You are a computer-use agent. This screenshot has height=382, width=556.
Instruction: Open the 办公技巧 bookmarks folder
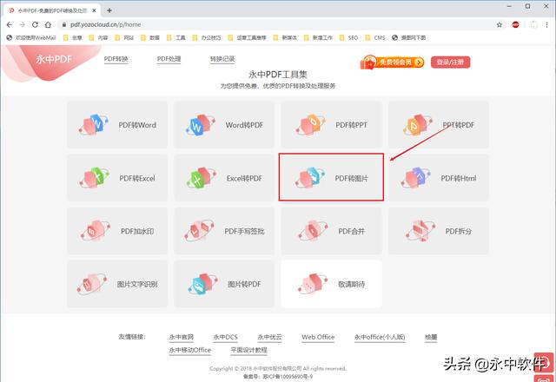(x=207, y=37)
